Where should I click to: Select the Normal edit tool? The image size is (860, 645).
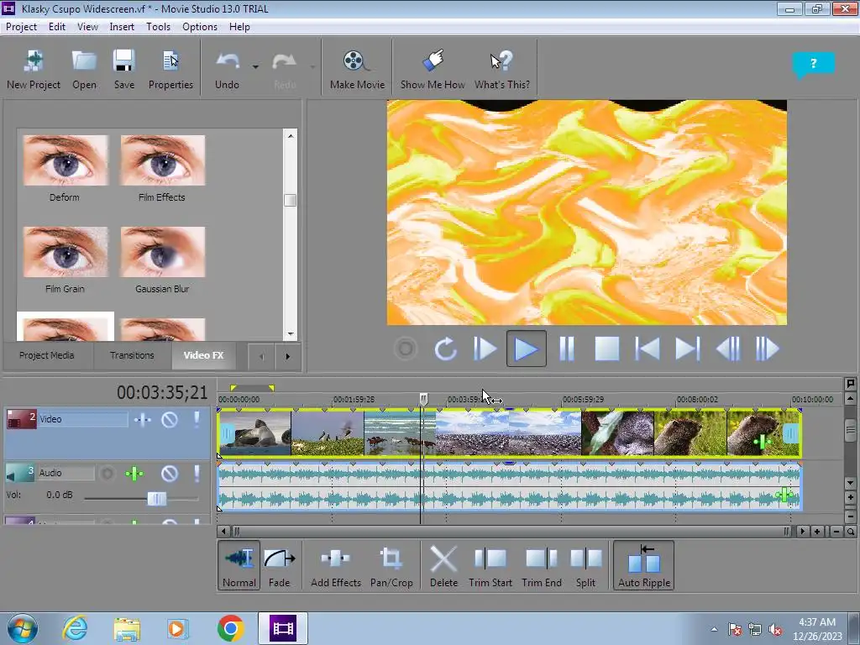tap(239, 565)
